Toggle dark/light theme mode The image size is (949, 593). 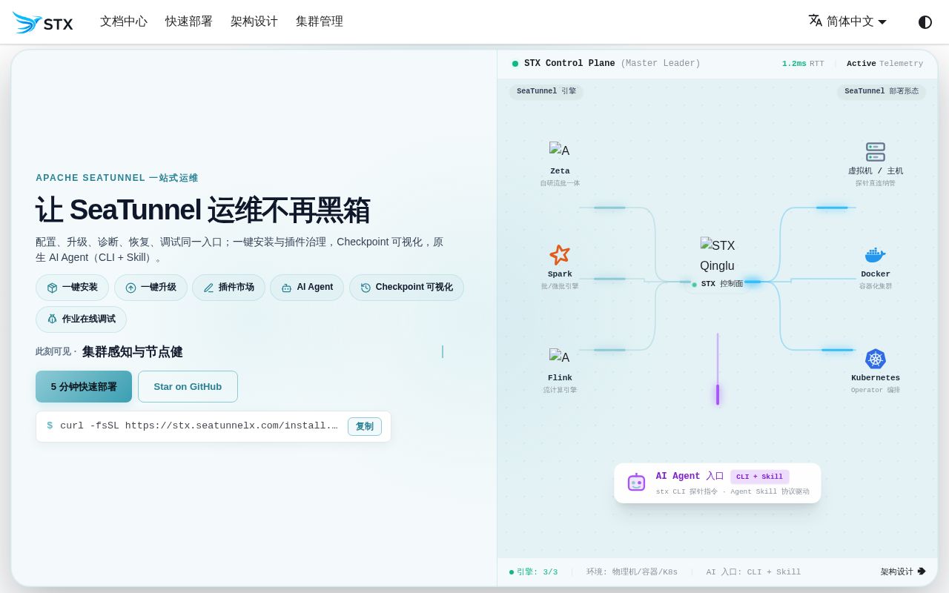pos(925,21)
